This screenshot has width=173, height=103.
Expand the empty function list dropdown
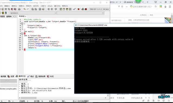81,13
